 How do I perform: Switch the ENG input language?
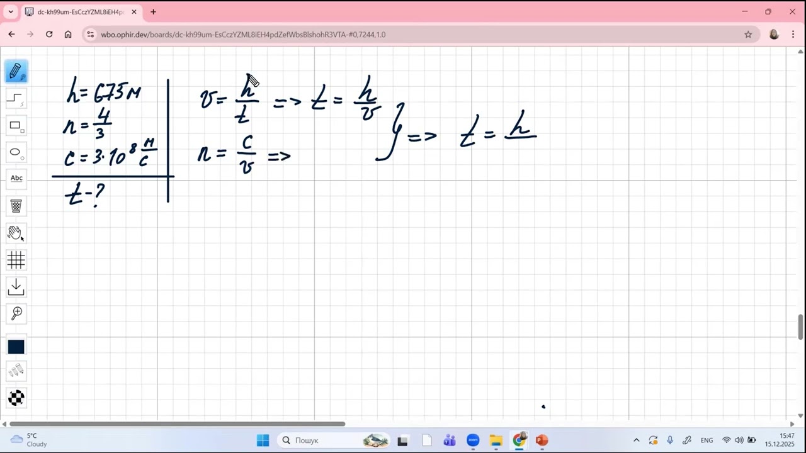[x=707, y=440]
